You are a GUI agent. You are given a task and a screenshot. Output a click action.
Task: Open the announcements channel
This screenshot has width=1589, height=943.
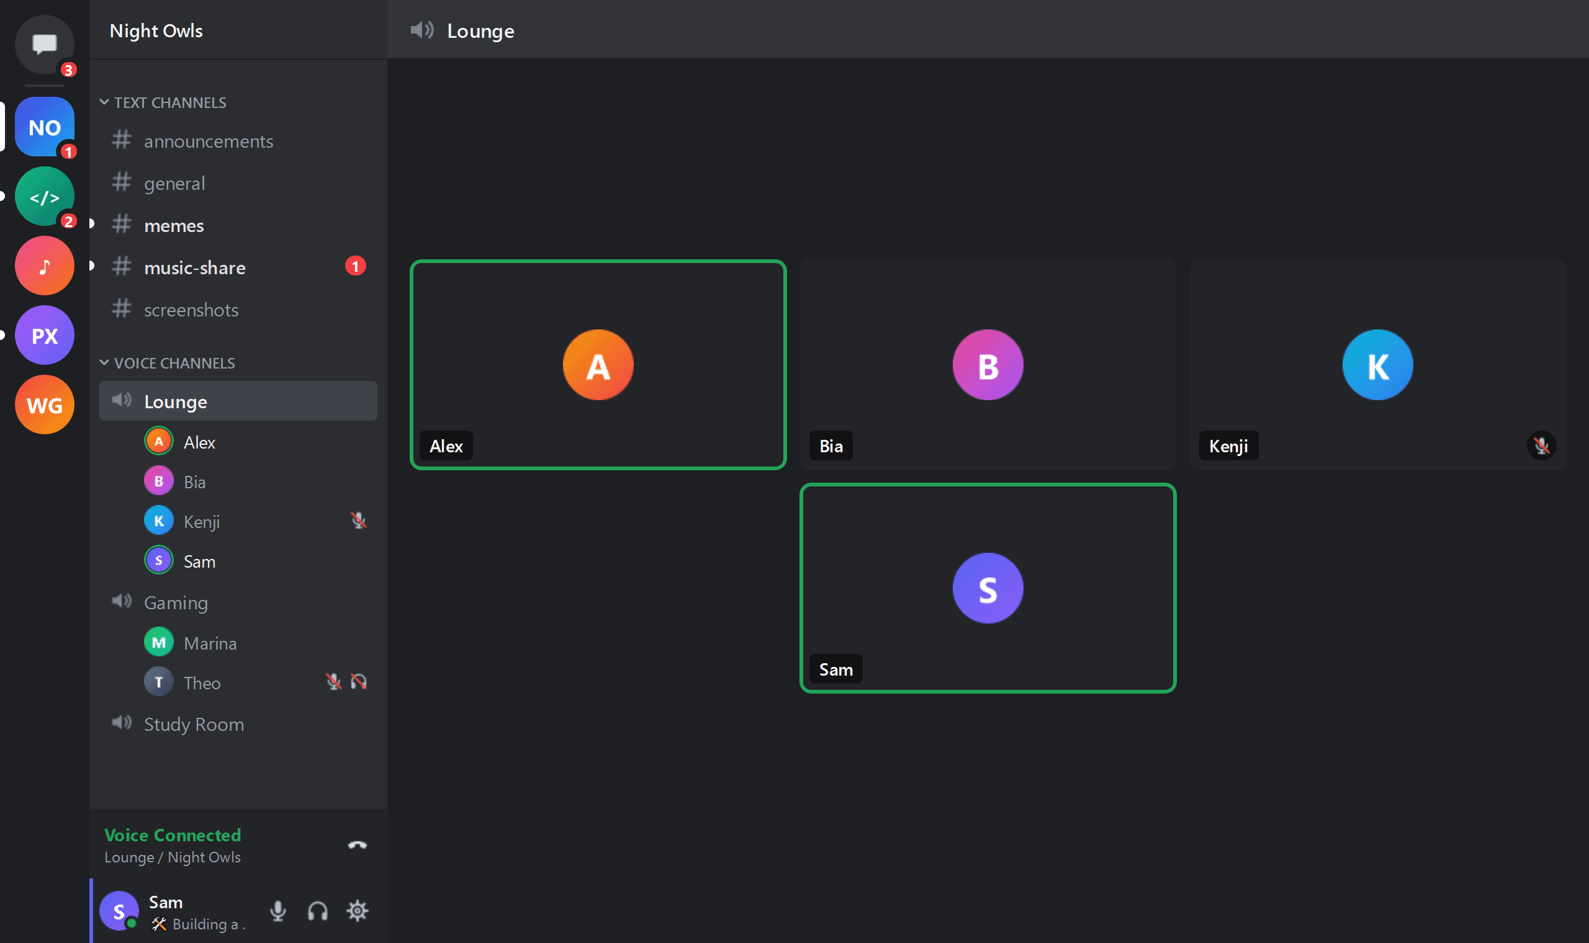click(x=238, y=141)
